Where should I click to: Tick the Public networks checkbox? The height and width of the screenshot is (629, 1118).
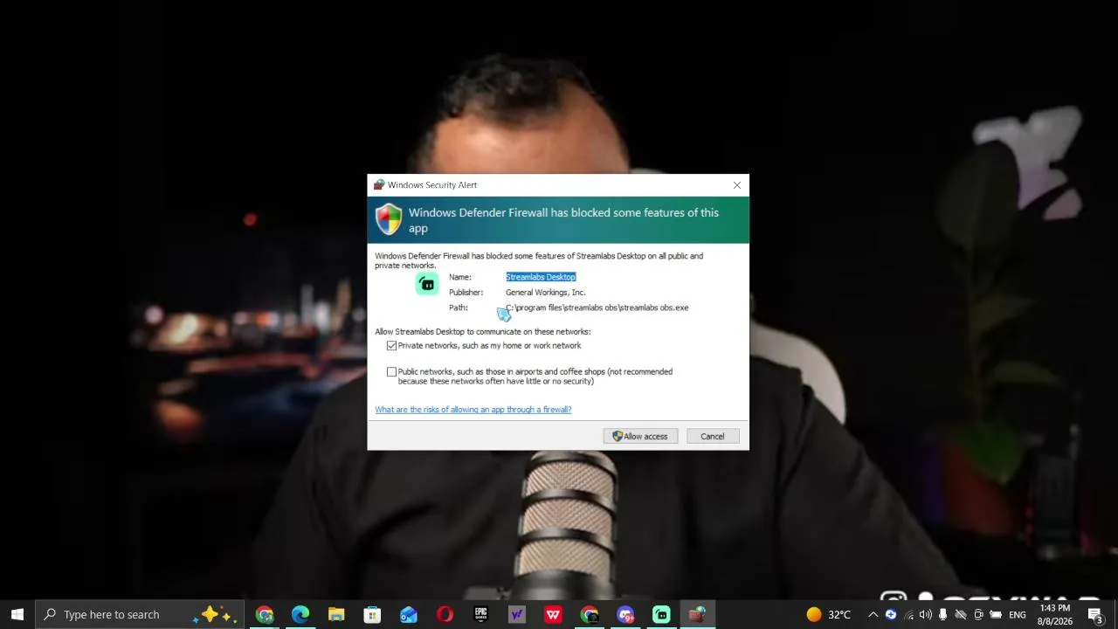[x=391, y=372]
